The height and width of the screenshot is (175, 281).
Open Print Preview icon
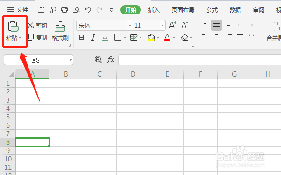[x=76, y=10]
